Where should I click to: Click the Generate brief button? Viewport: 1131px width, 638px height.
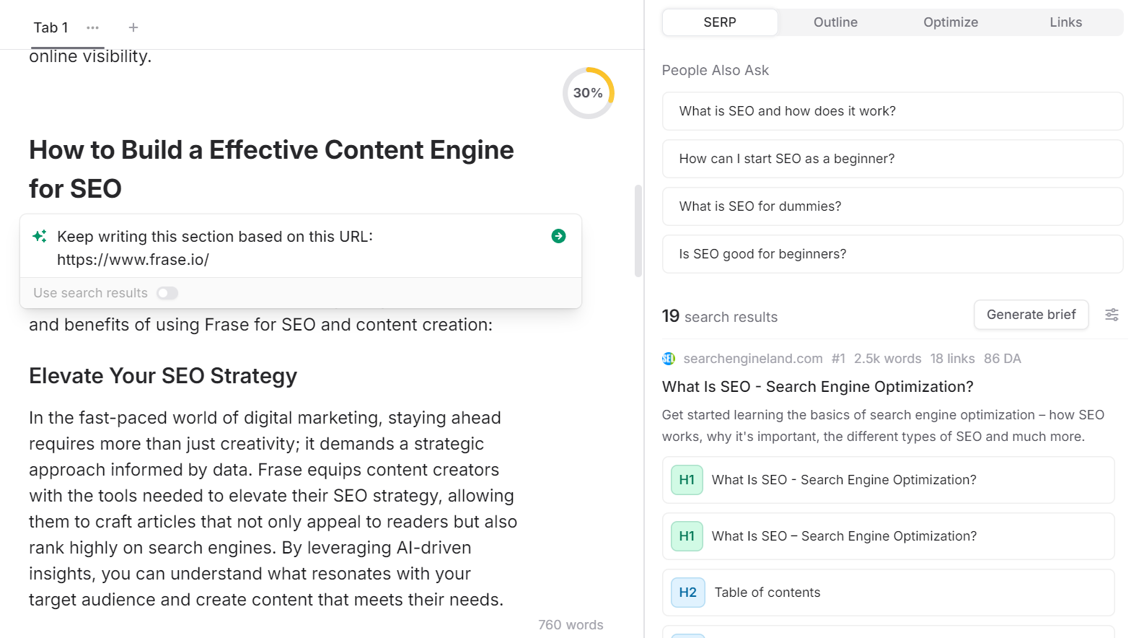click(1031, 315)
